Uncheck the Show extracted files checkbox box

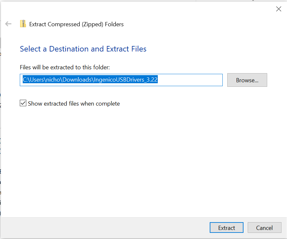23,103
